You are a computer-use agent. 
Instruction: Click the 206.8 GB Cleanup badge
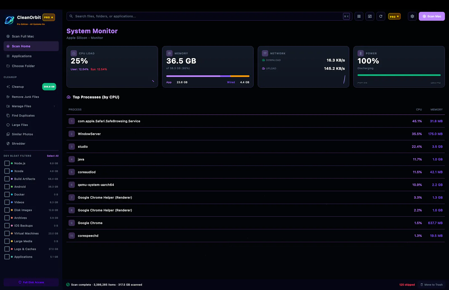49,87
